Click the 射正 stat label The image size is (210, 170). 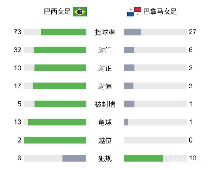tap(105, 69)
